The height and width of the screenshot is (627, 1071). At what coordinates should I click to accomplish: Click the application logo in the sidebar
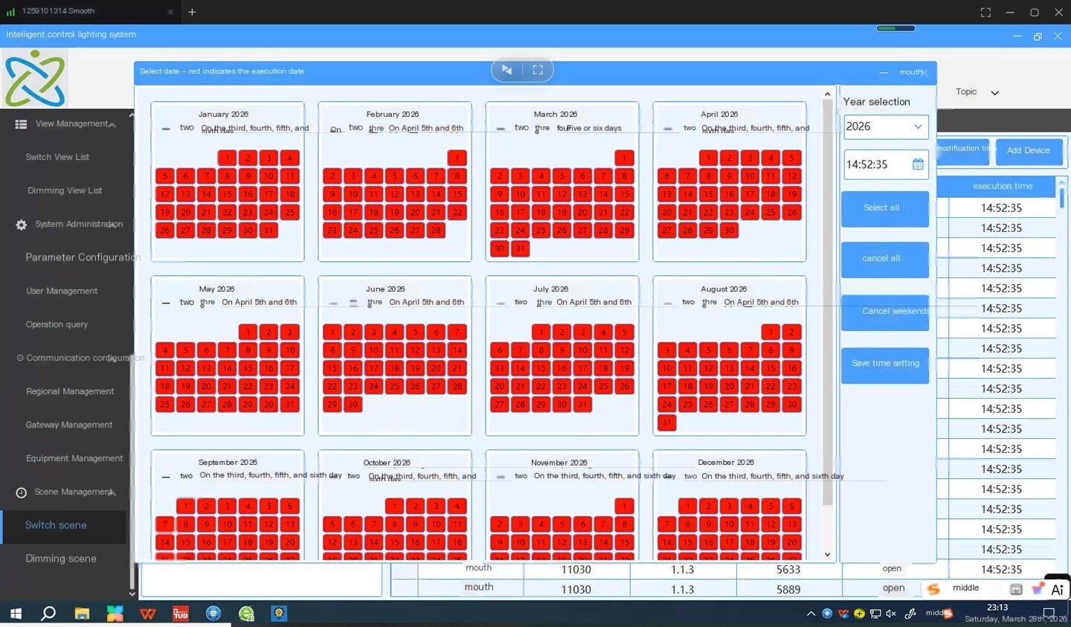click(x=35, y=78)
